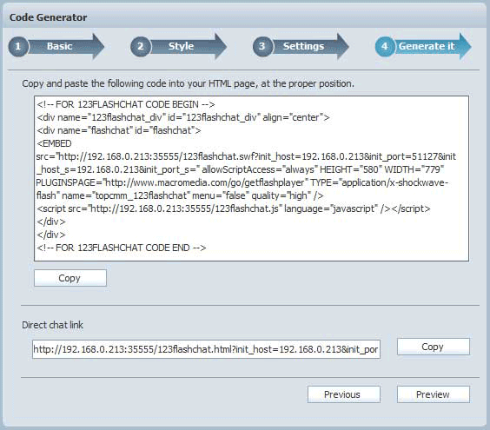The image size is (490, 430).
Task: Switch to the Style step
Action: (181, 46)
